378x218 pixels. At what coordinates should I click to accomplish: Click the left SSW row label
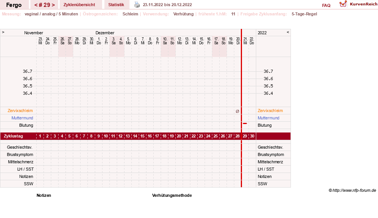click(x=29, y=184)
